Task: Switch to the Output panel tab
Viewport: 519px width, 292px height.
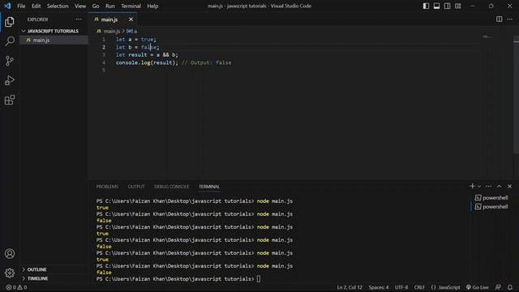Action: 136,187
